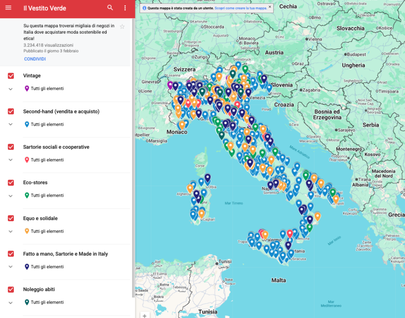Viewport: 405px width, 318px height.
Task: Click the zoom in plus button on the map
Action: pyautogui.click(x=144, y=316)
